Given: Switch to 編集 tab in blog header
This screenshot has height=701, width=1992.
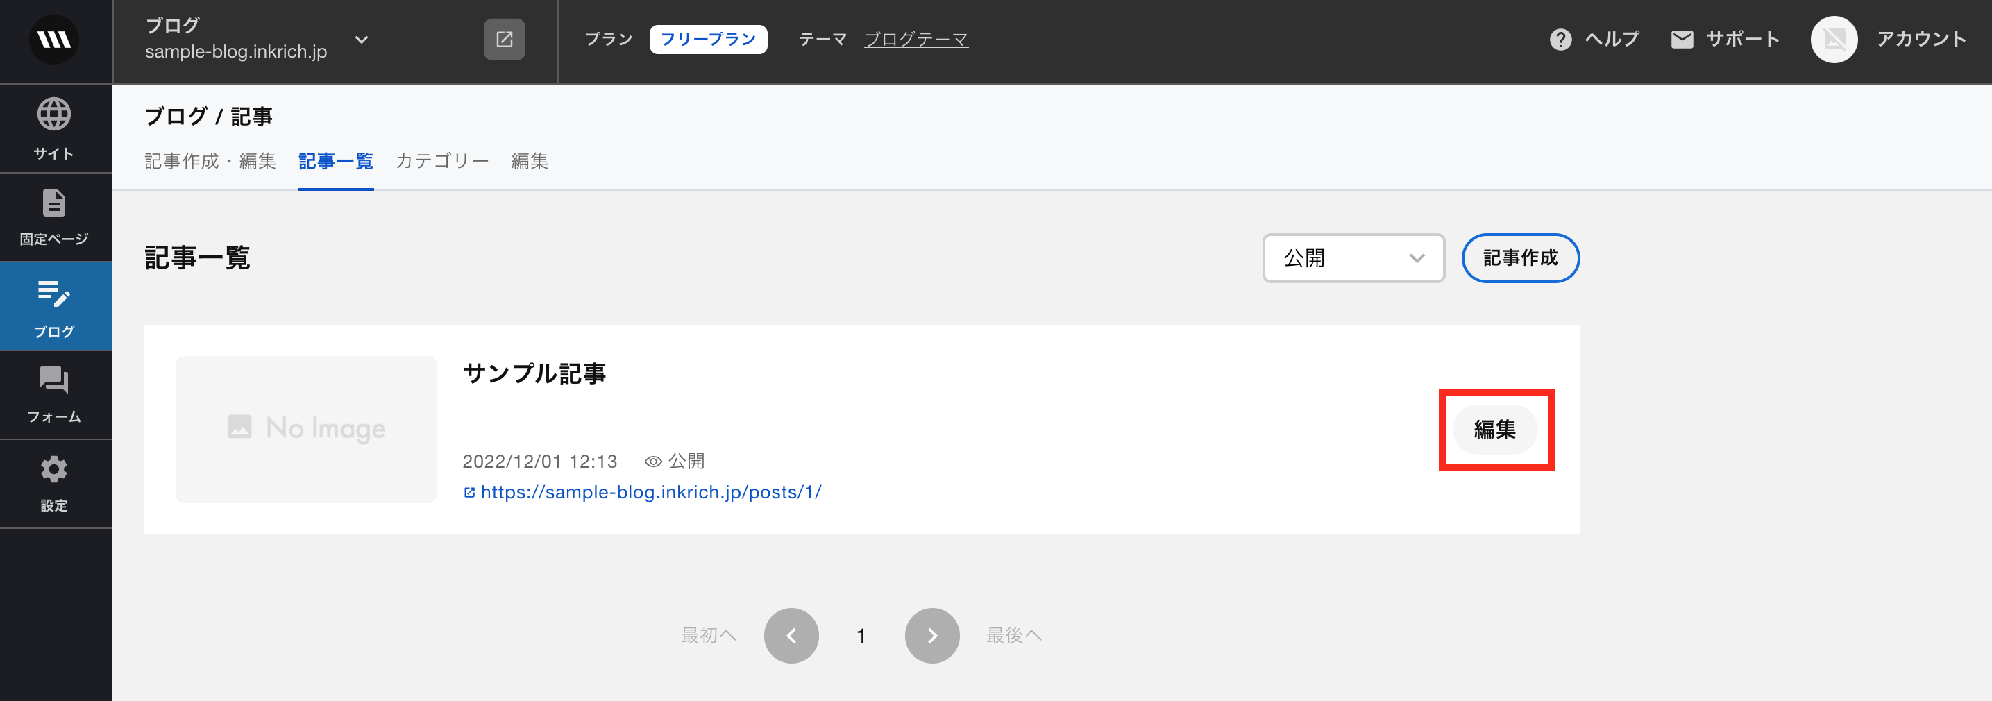Looking at the screenshot, I should (530, 162).
